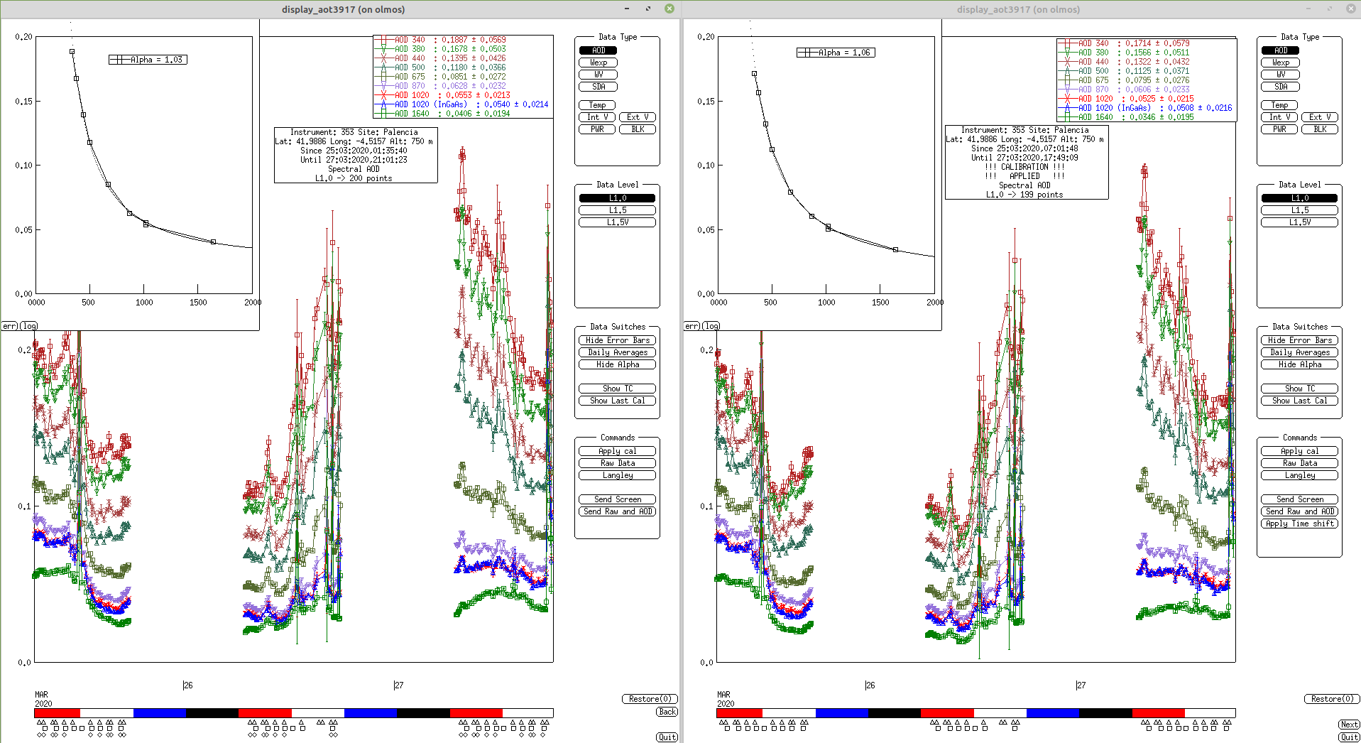This screenshot has height=743, width=1361.
Task: Click Ext V button in right window
Action: pyautogui.click(x=1320, y=117)
